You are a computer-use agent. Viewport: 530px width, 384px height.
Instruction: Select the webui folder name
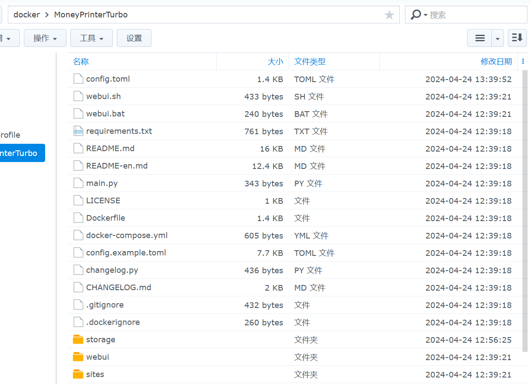tap(98, 357)
